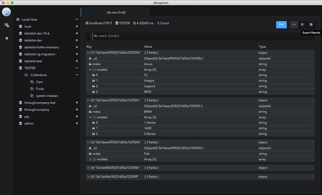Open settings gear in left sidebar
This screenshot has width=322, height=195.
7,38
